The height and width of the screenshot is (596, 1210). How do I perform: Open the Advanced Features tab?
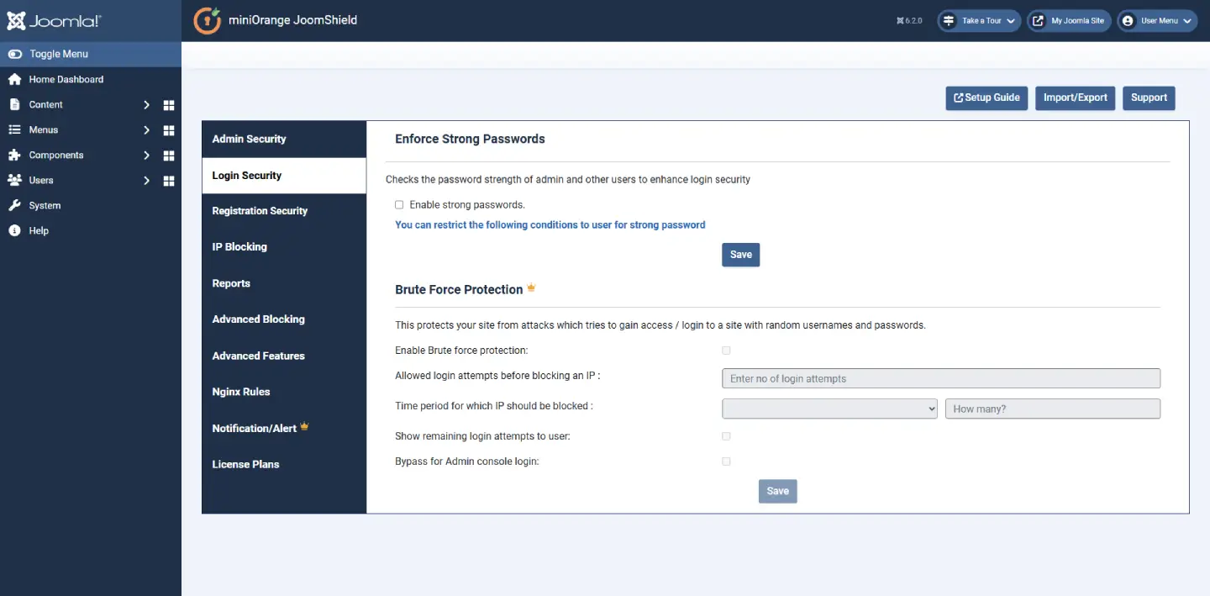coord(284,356)
